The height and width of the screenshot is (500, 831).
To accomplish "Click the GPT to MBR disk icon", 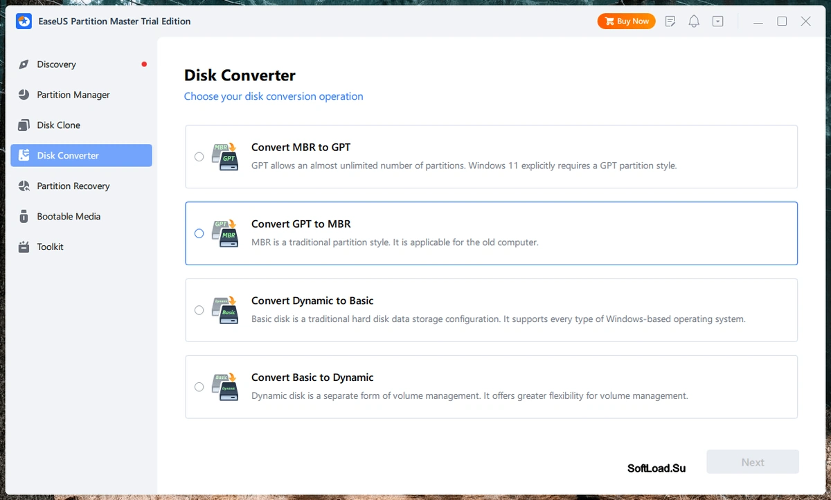I will tap(225, 233).
